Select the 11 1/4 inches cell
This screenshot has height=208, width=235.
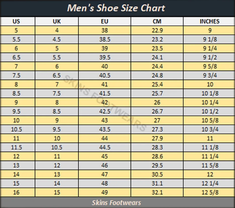pos(209,156)
